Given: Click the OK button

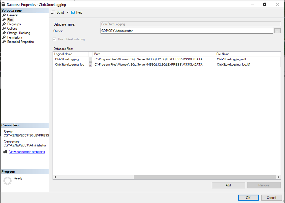Looking at the screenshot, I should [x=248, y=197].
